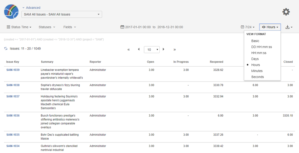Click the rainbow cloud app logo
Screen dimensions: 299x153
(x=11, y=12)
